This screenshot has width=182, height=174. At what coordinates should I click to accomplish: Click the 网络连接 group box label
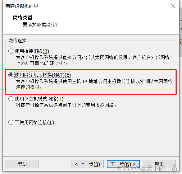pos(17,41)
